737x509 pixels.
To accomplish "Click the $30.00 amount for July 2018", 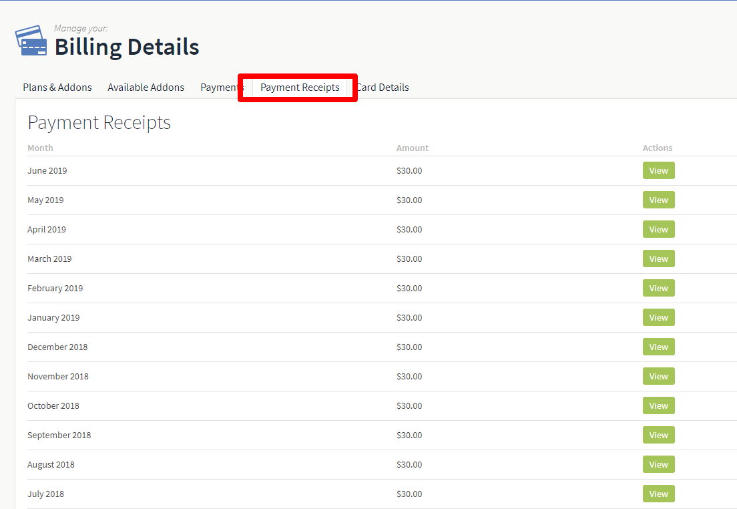I will (409, 494).
